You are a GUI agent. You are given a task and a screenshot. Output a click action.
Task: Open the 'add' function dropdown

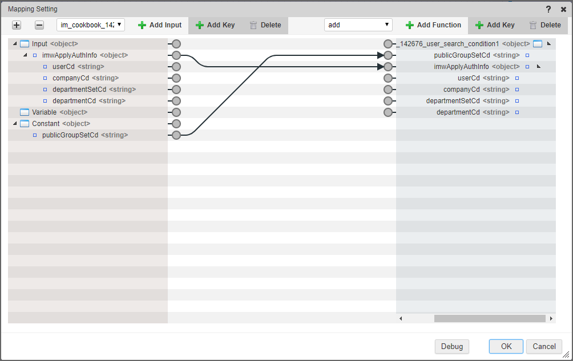358,25
